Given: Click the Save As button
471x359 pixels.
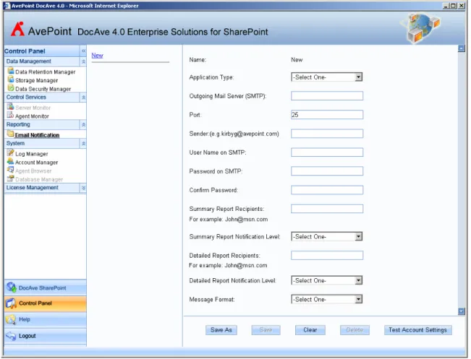Looking at the screenshot, I should click(x=221, y=330).
